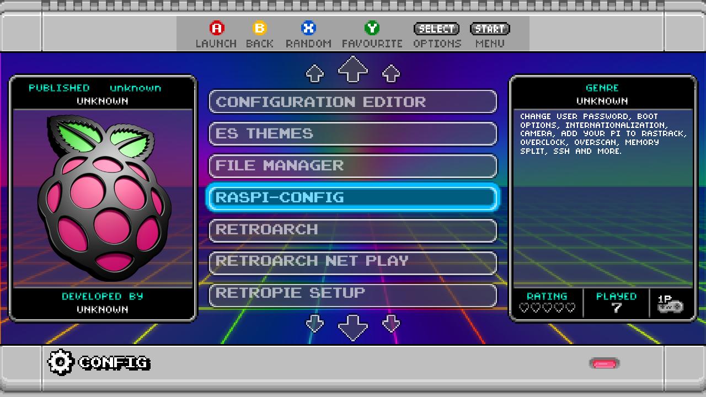706x397 pixels.
Task: Select the ES Themes menu item
Action: tap(353, 134)
